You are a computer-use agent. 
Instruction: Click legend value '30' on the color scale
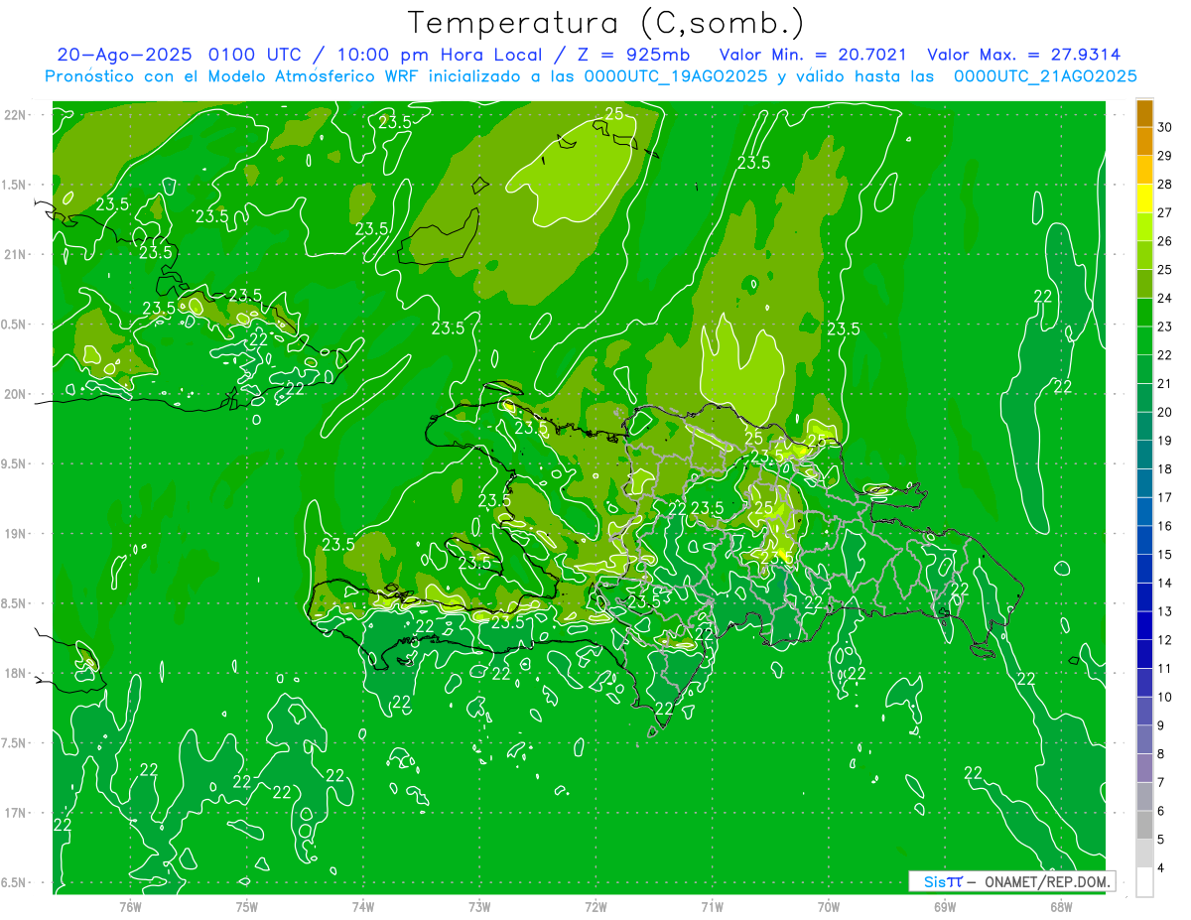pyautogui.click(x=1165, y=127)
